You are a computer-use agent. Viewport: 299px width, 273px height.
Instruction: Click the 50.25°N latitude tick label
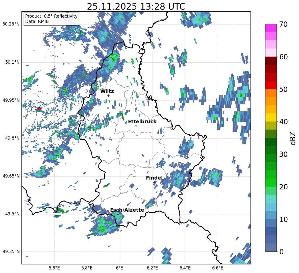[x=11, y=24]
